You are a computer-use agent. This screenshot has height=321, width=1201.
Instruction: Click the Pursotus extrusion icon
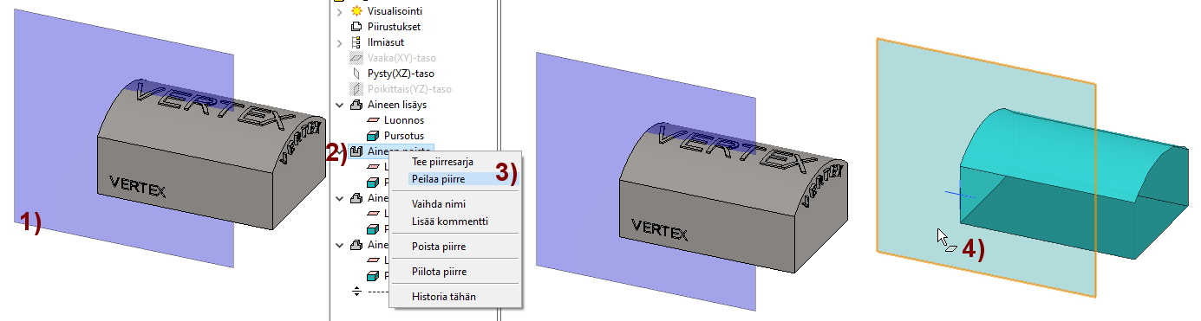click(x=373, y=136)
